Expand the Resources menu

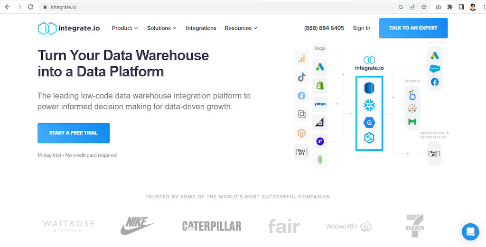tap(241, 28)
